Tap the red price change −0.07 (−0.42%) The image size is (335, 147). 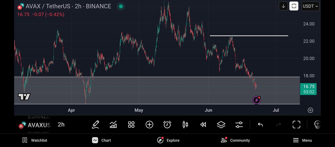pos(48,15)
